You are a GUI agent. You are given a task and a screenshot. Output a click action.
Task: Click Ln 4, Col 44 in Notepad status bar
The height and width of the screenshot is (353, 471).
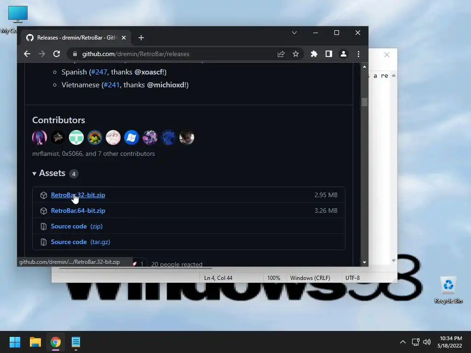218,278
